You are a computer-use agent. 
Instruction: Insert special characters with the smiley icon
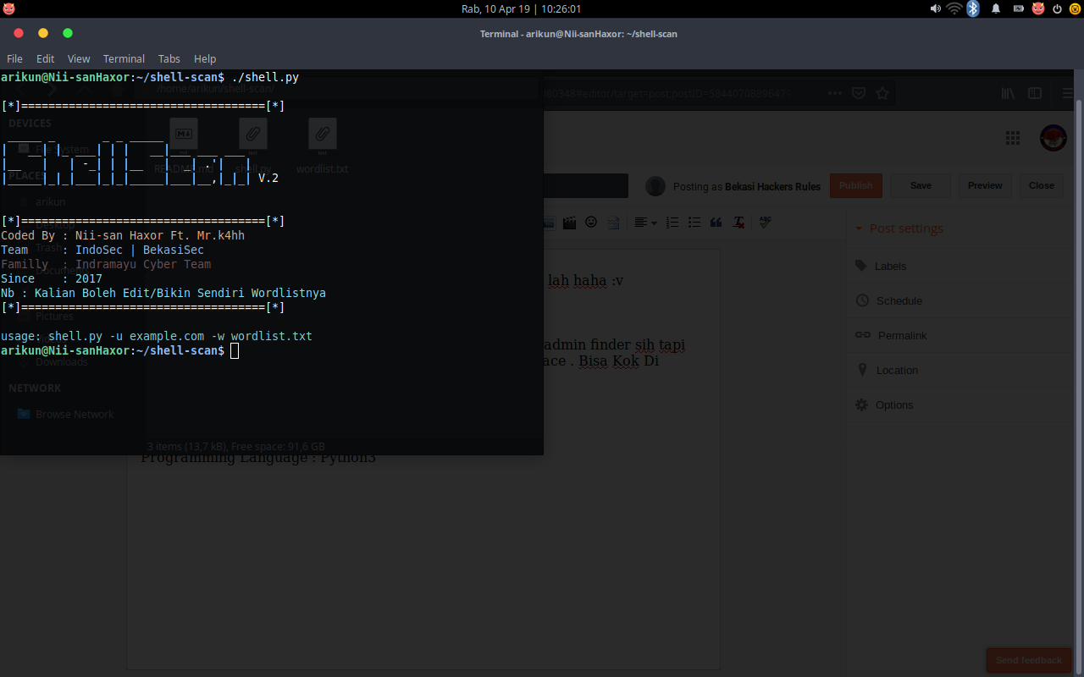tap(591, 223)
